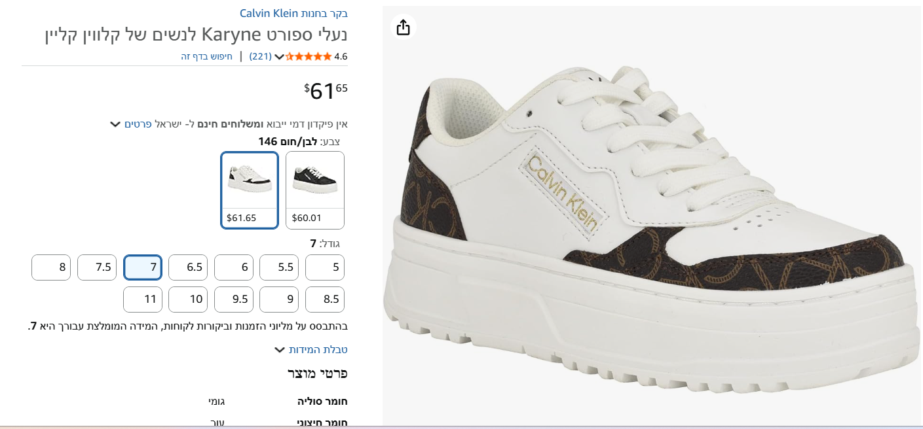Choose size 8
923x429 pixels.
pos(51,267)
